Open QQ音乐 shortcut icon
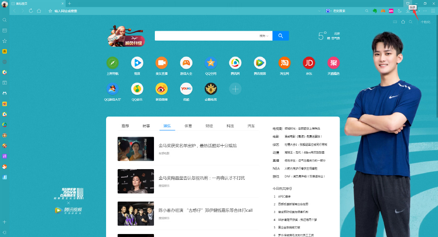Screen dimensions: 438x237 click(137, 89)
